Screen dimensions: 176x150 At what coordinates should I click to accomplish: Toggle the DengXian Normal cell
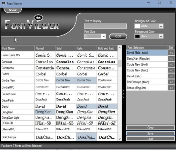coord(45,112)
